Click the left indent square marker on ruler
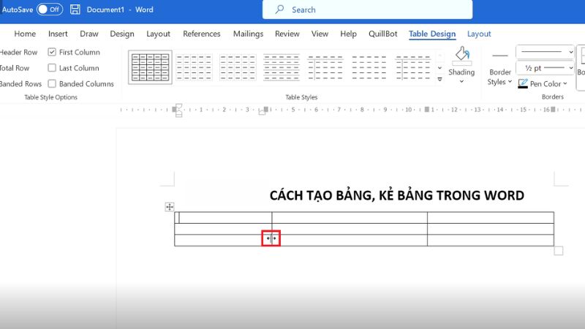 tap(178, 115)
